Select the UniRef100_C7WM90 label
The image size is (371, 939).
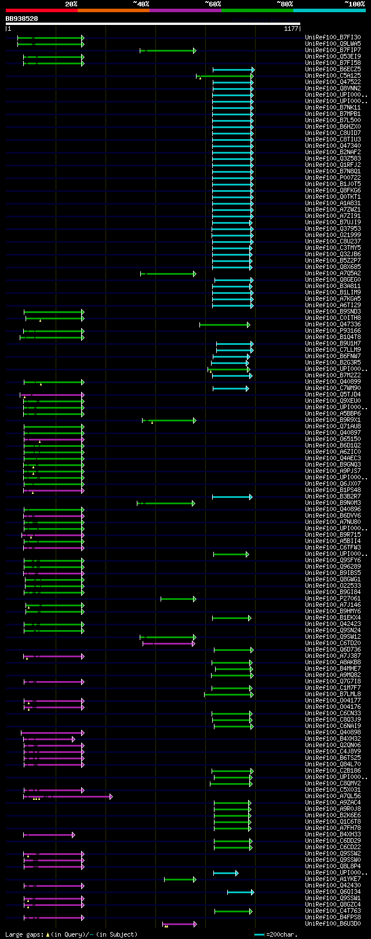[x=333, y=388]
